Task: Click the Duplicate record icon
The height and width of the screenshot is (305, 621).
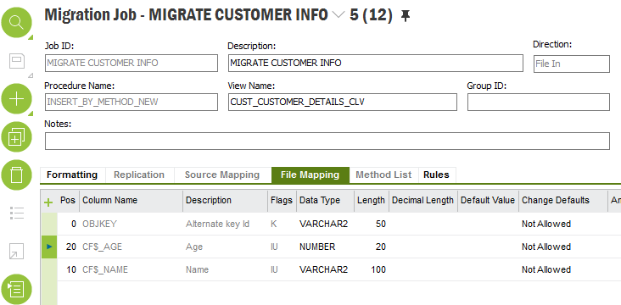Action: click(17, 137)
